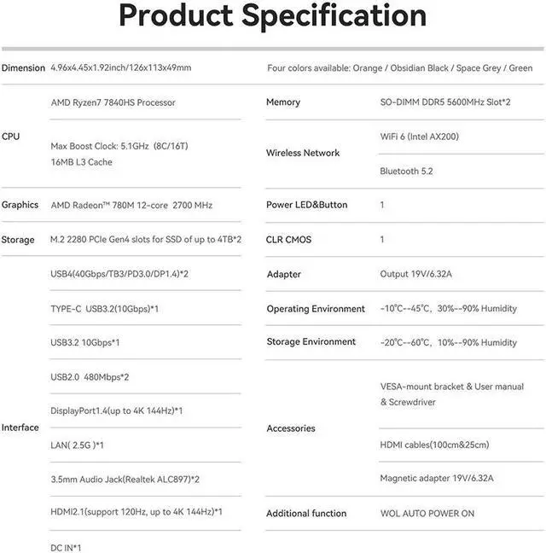
Task: Click the Dimension row label
Action: [23, 68]
